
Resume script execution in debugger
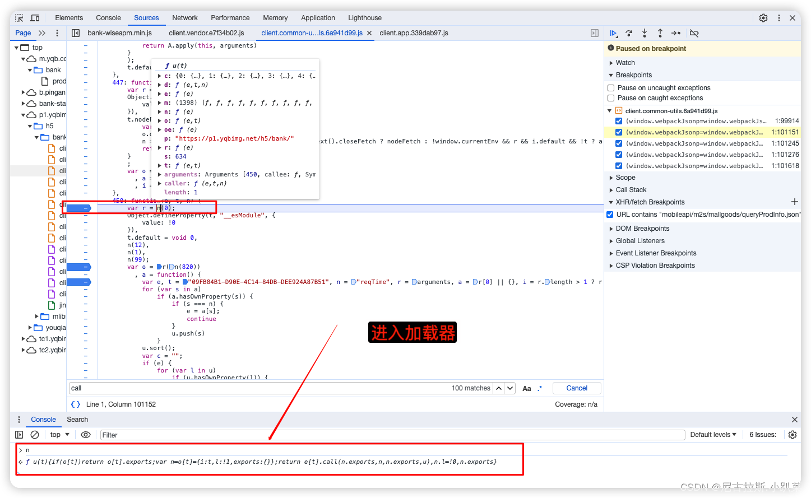click(613, 33)
